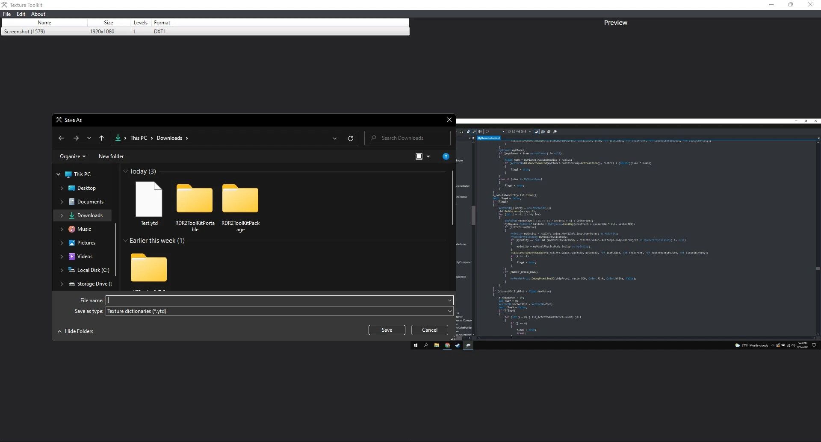Select the Test.ytd file
This screenshot has width=821, height=442.
(149, 204)
